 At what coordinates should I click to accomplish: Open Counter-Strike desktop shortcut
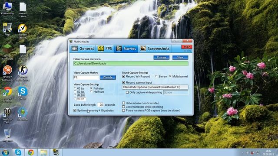[23, 73]
